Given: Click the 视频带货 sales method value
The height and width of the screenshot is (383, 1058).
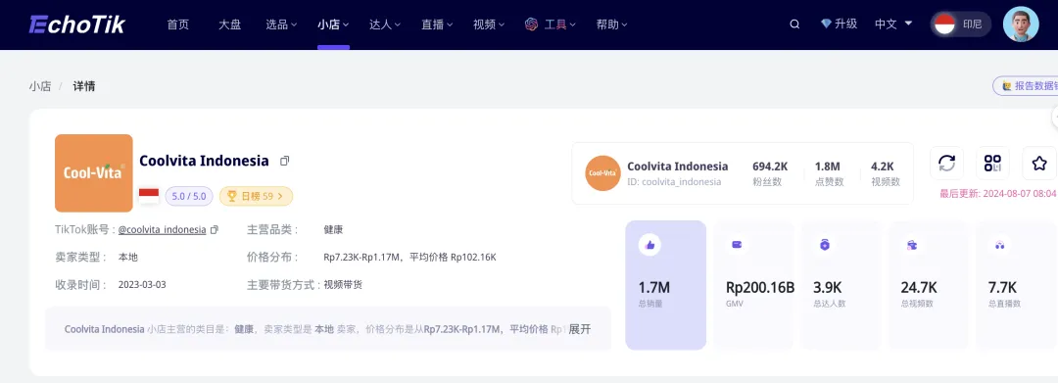Looking at the screenshot, I should coord(343,284).
